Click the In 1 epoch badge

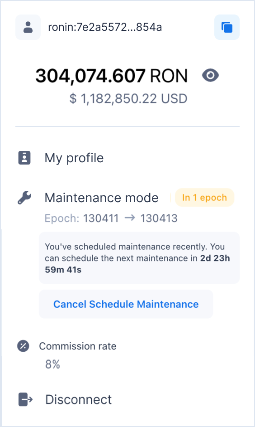(204, 198)
